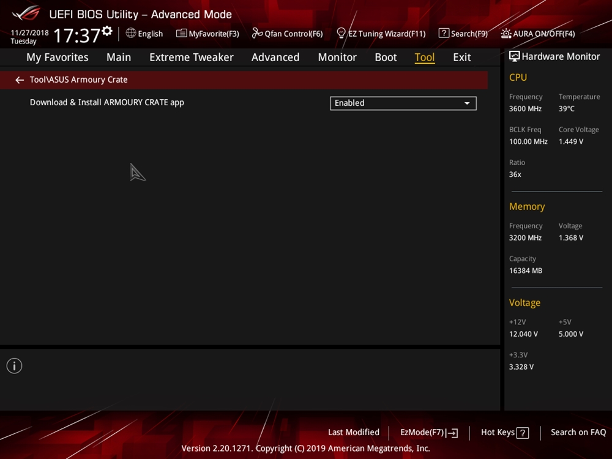The height and width of the screenshot is (459, 612).
Task: Switch to the Advanced tab
Action: pyautogui.click(x=275, y=58)
